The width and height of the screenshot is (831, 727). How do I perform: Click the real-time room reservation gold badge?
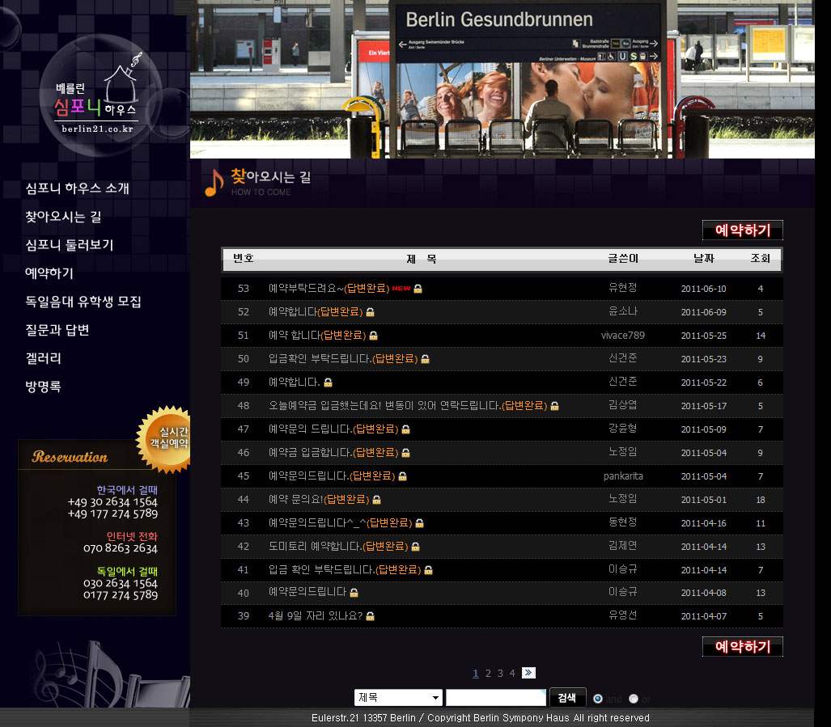[x=165, y=438]
